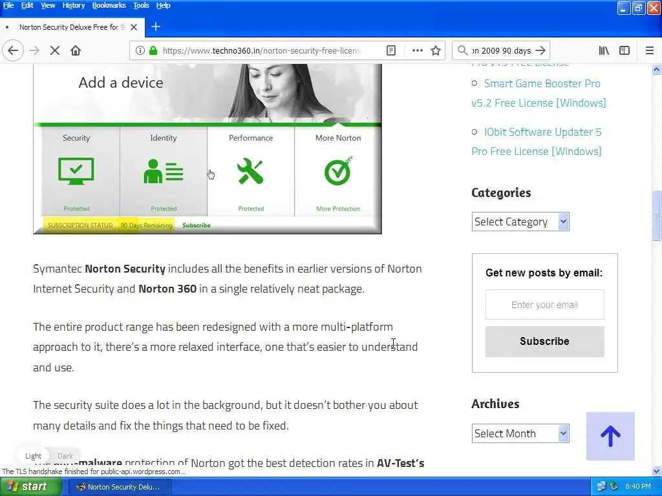Open a new tab with plus

156,27
